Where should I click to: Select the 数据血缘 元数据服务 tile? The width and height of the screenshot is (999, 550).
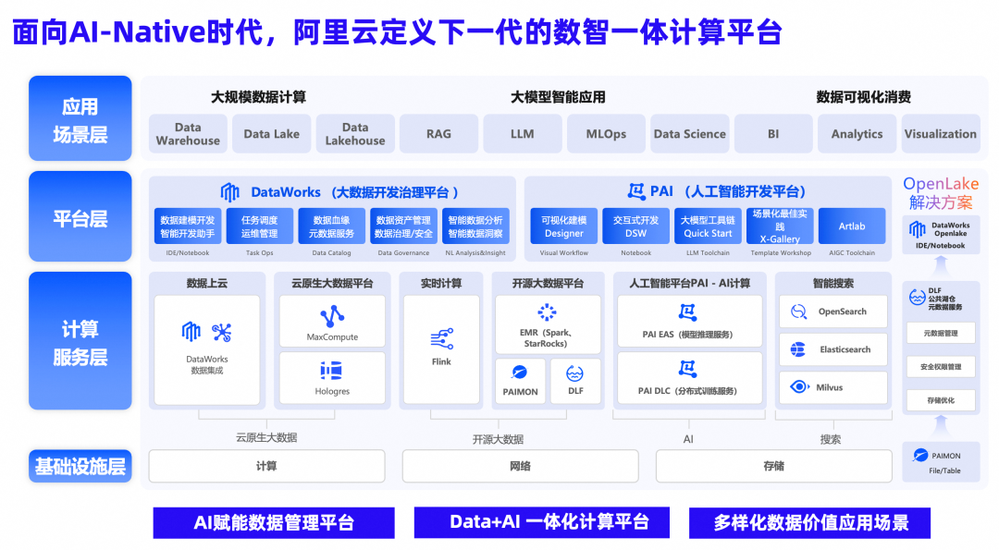(x=331, y=226)
